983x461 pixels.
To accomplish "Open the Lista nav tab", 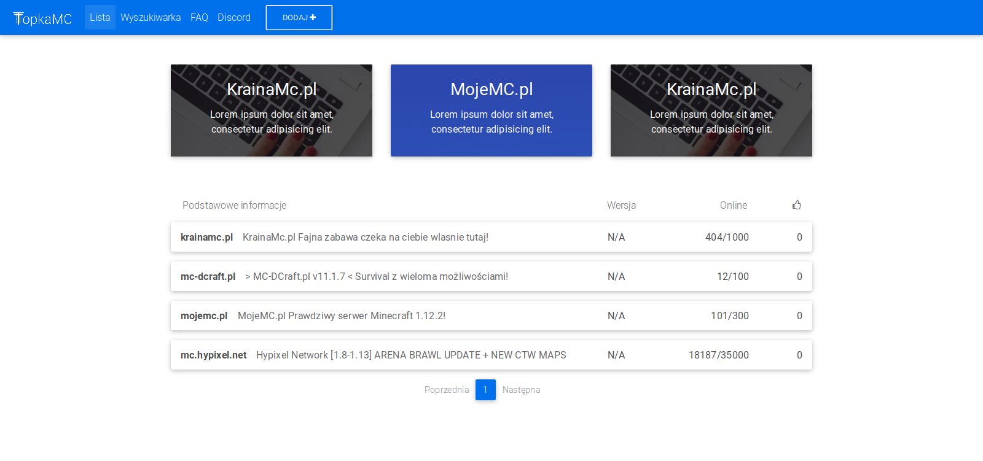I will tap(100, 17).
